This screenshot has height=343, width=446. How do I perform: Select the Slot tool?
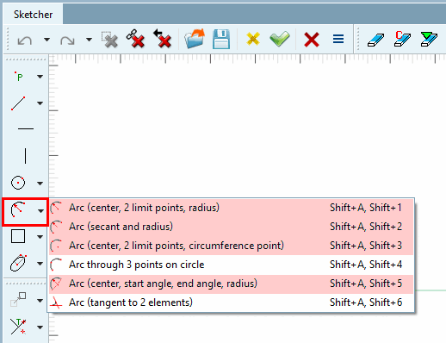[x=18, y=263]
